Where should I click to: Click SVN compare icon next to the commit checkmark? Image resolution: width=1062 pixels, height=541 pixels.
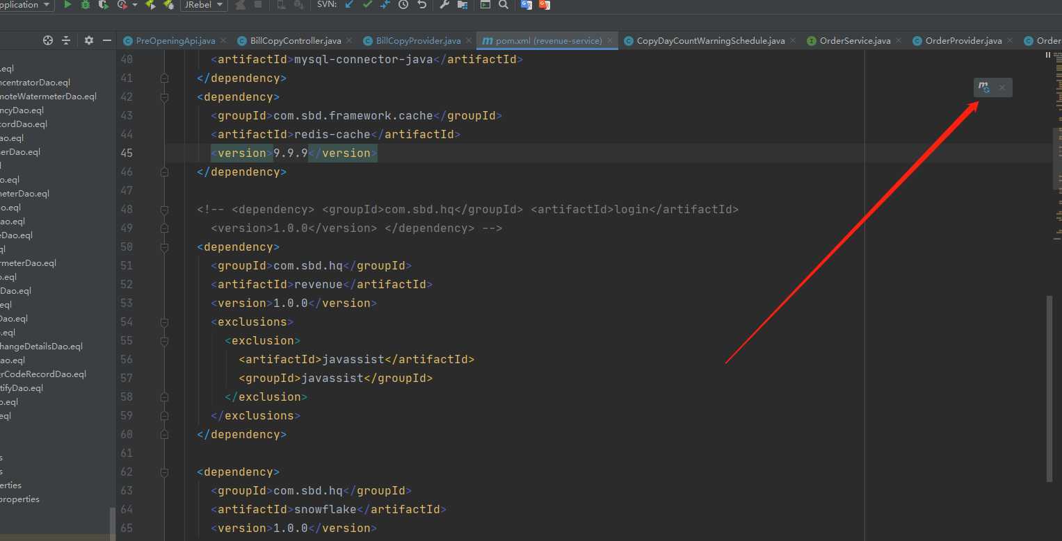click(385, 5)
